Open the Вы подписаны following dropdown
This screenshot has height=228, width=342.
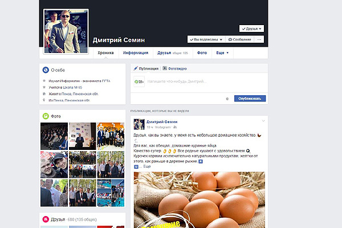(206, 39)
